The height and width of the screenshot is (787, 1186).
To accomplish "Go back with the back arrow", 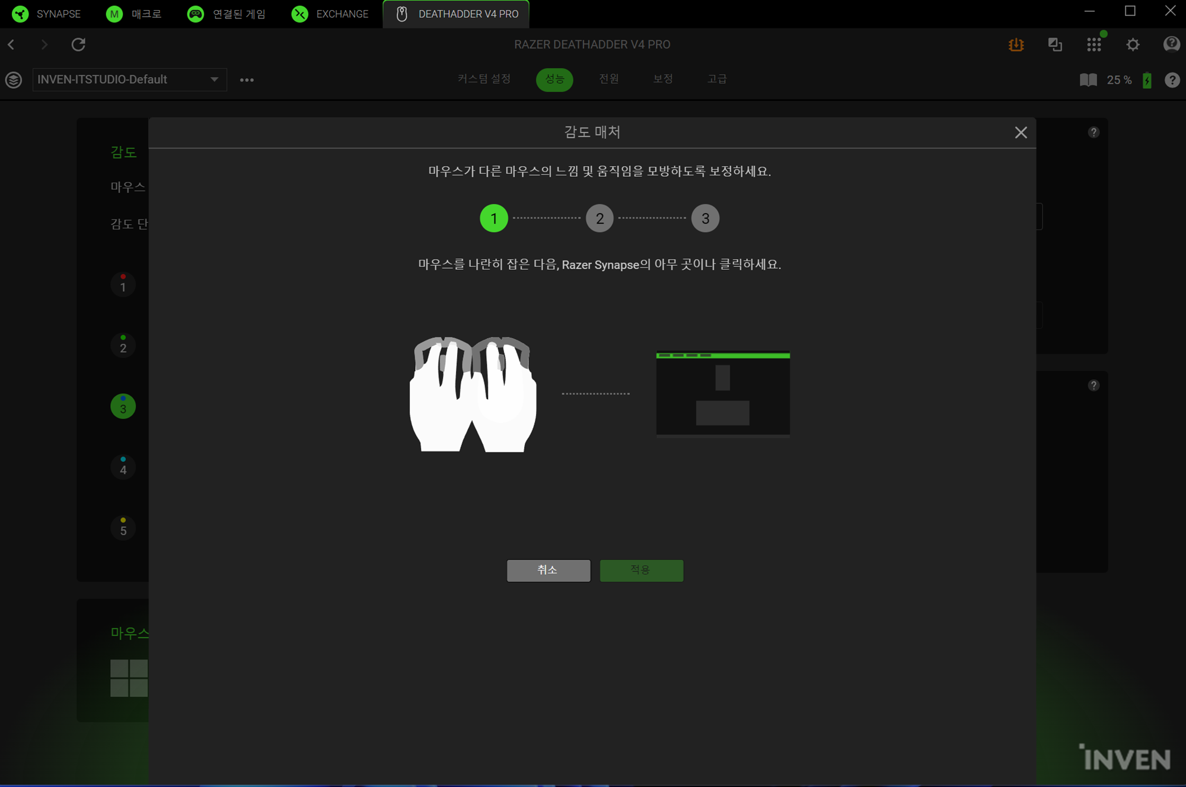I will pyautogui.click(x=11, y=44).
